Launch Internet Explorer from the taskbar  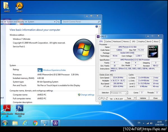point(25,123)
